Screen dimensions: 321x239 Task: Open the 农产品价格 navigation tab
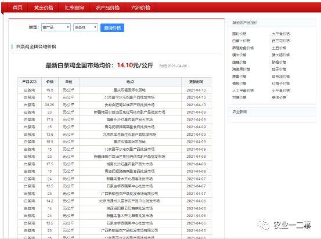107,8
